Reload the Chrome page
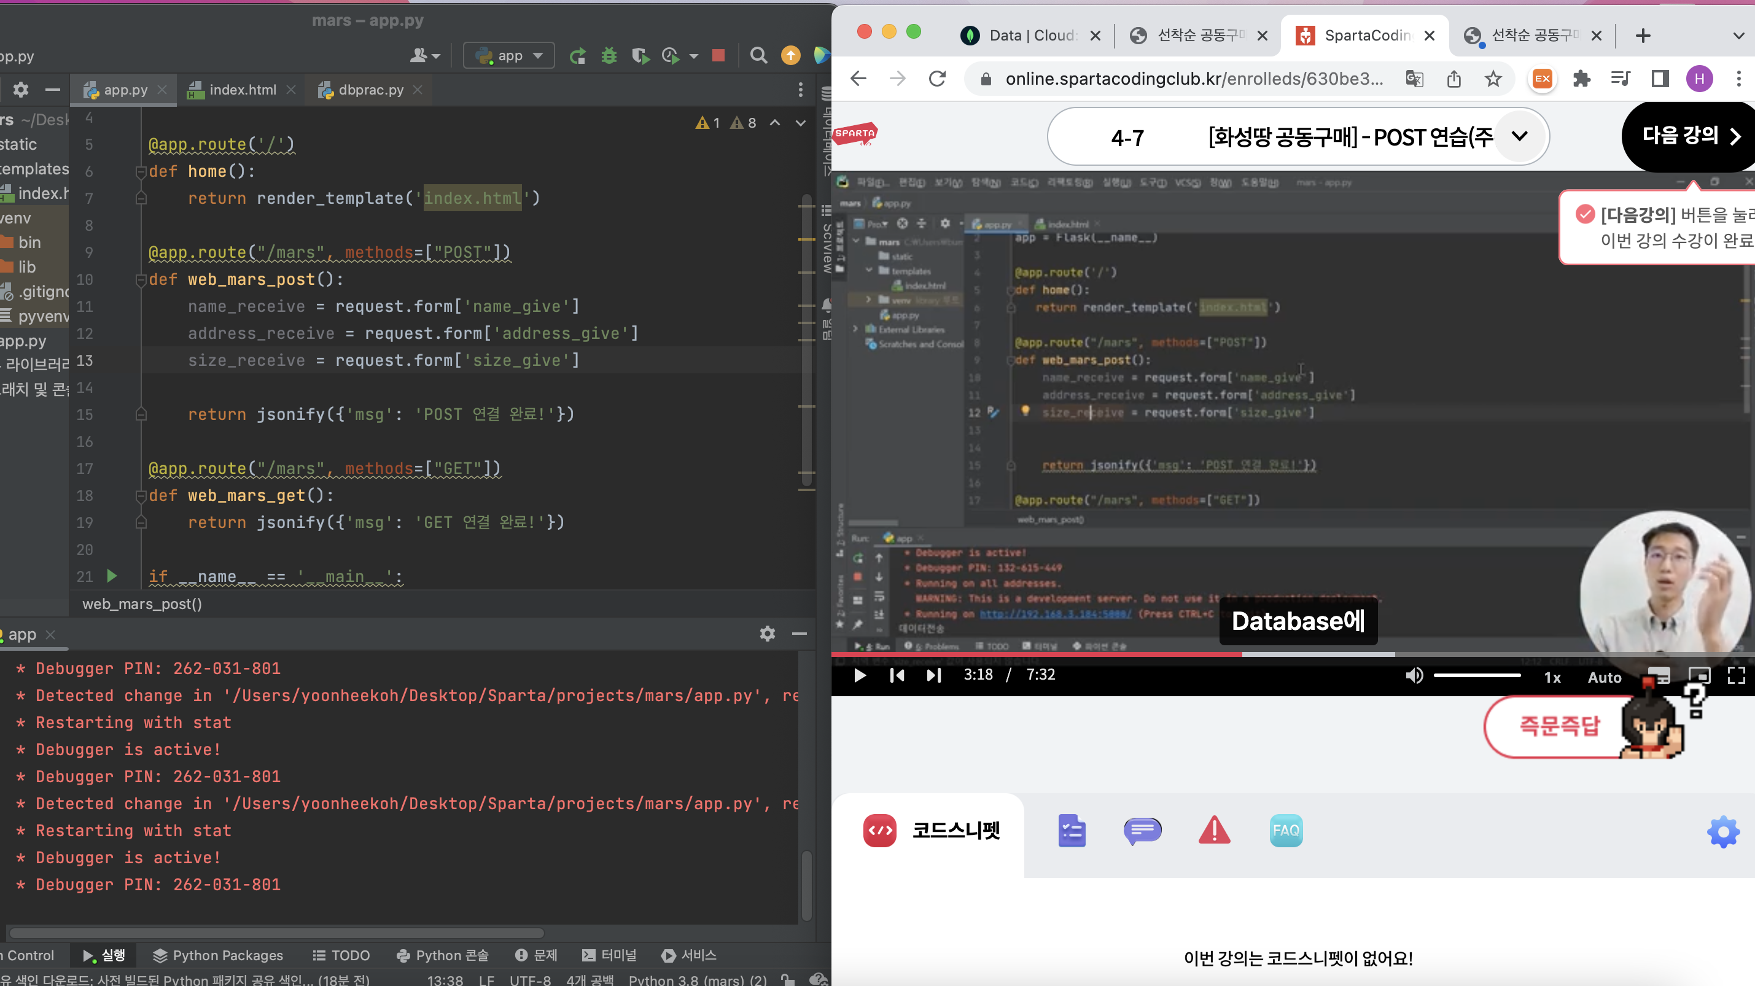Viewport: 1755px width, 986px height. point(938,79)
